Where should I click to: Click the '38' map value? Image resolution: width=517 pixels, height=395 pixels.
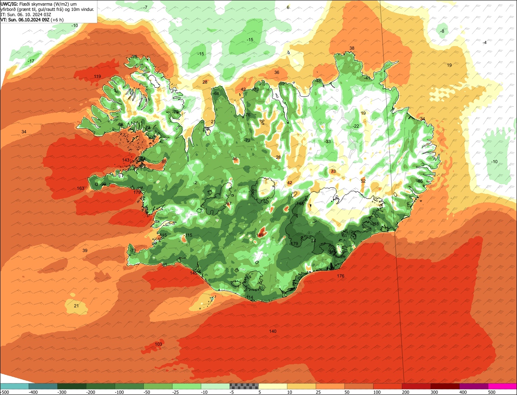tap(352, 48)
